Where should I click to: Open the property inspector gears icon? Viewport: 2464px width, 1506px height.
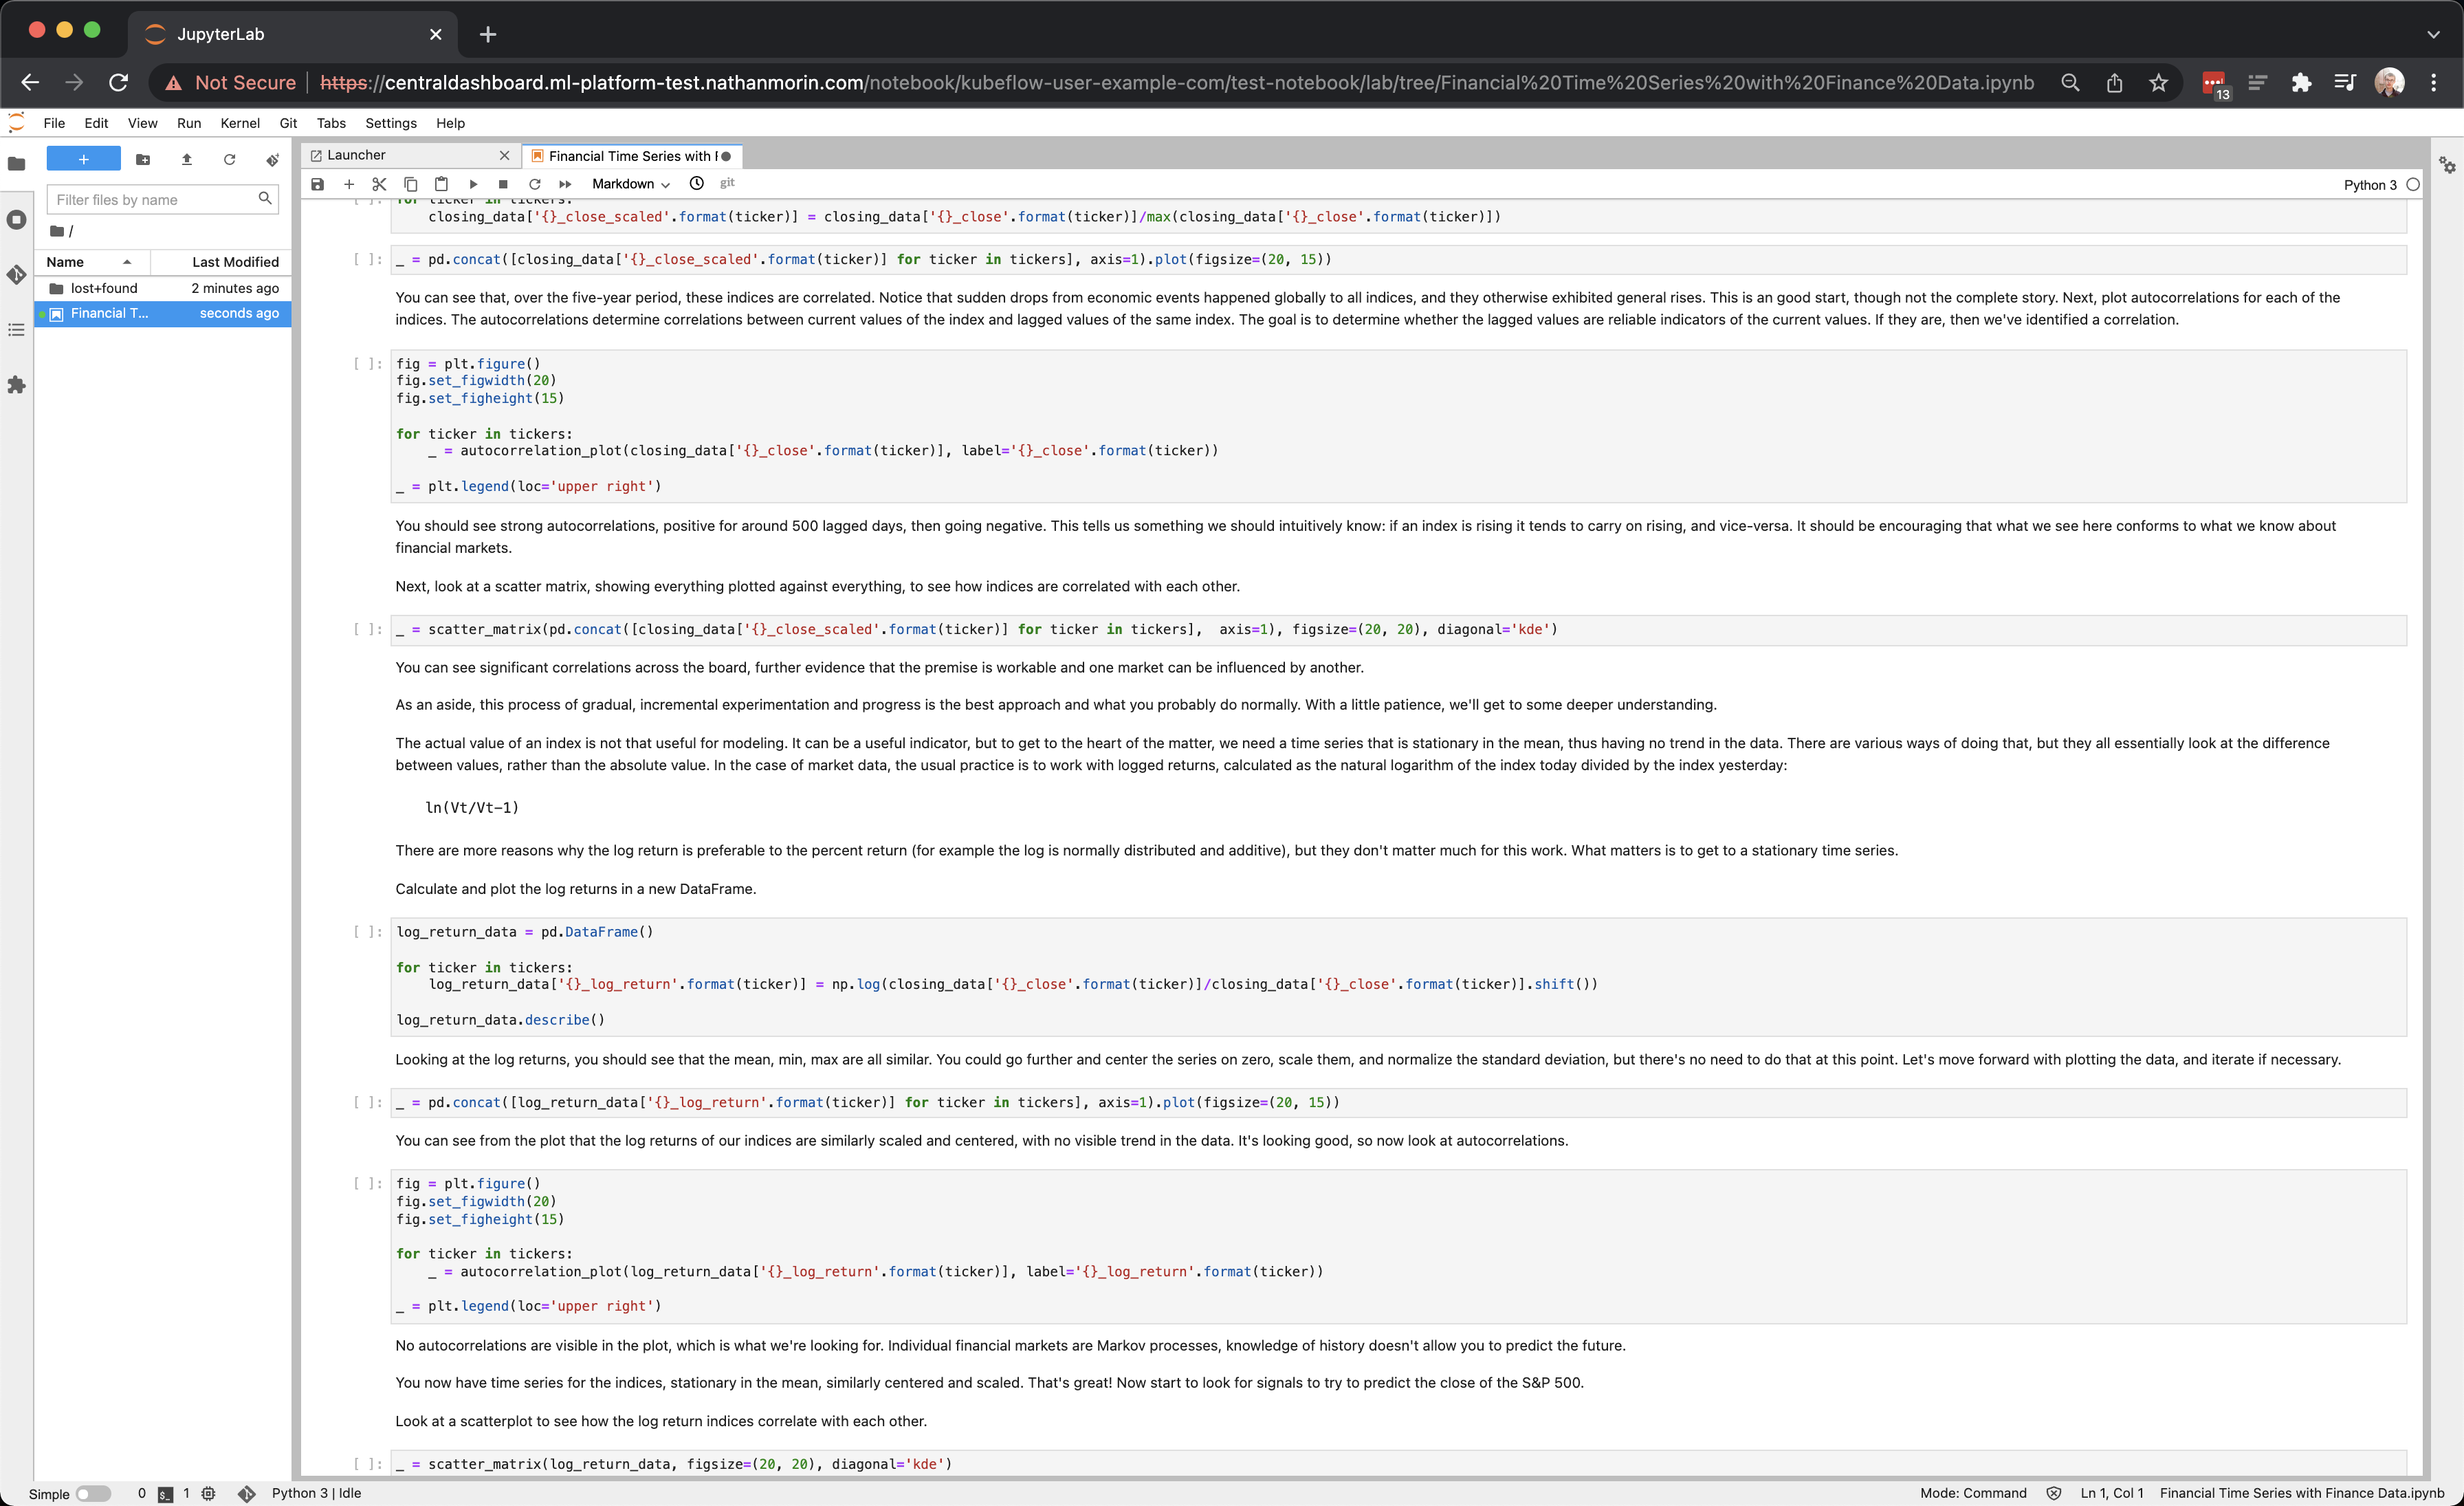(x=2447, y=165)
